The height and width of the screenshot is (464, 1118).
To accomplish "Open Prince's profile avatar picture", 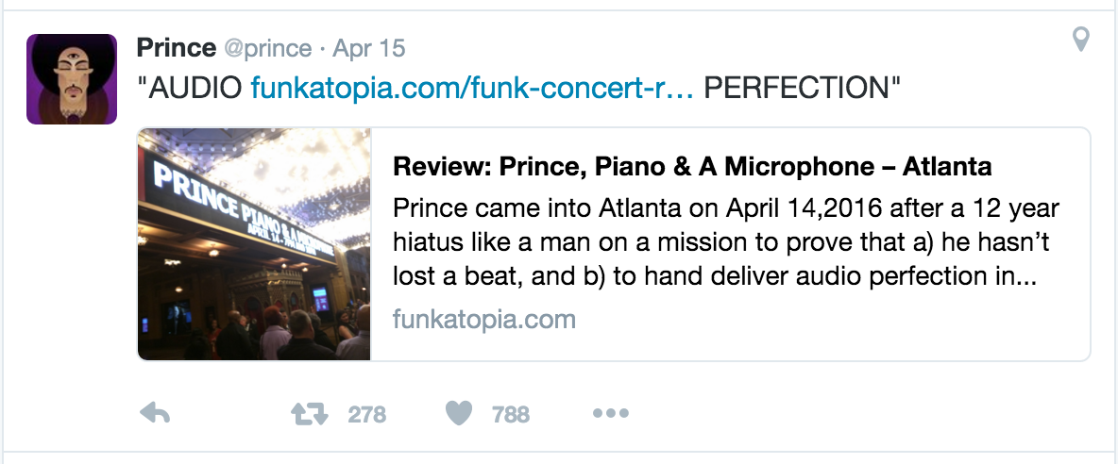I will pos(72,79).
